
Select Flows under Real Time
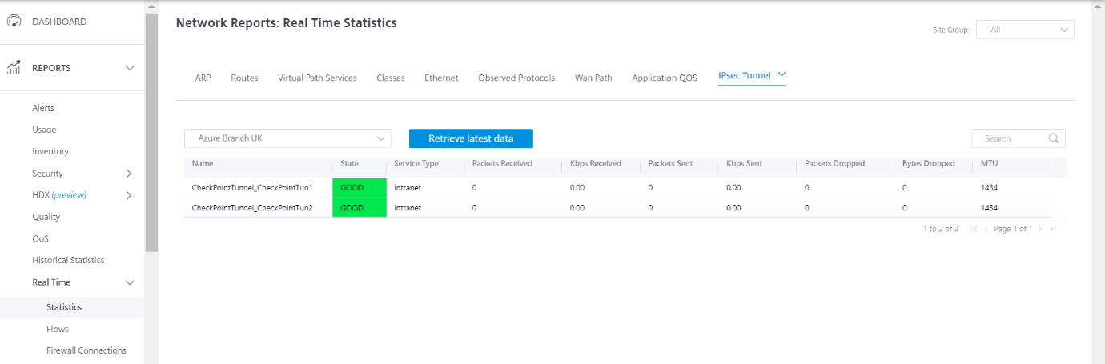click(x=58, y=329)
